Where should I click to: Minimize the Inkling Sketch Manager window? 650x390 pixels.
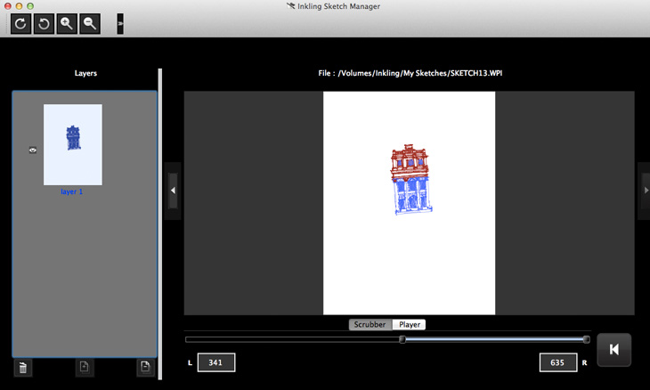(x=19, y=6)
